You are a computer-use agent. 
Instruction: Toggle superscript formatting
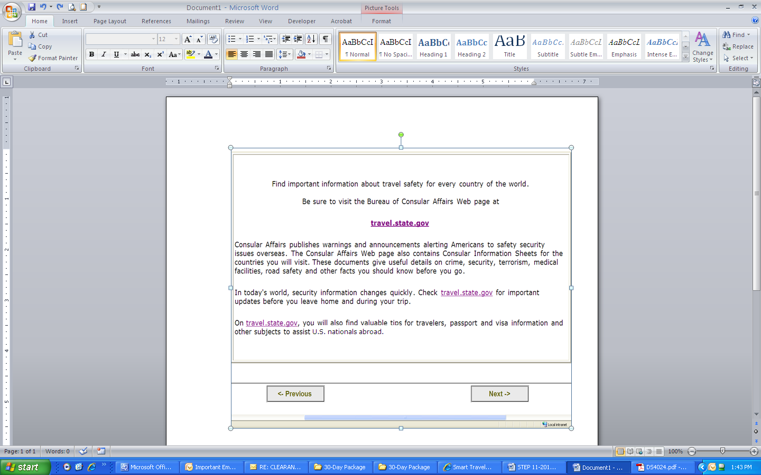(x=160, y=54)
